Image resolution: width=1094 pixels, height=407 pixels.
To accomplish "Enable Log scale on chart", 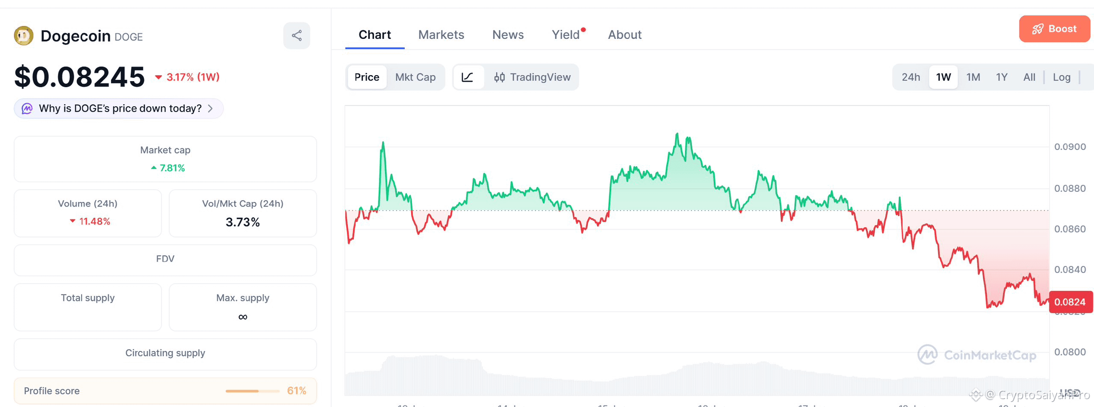I will coord(1062,77).
